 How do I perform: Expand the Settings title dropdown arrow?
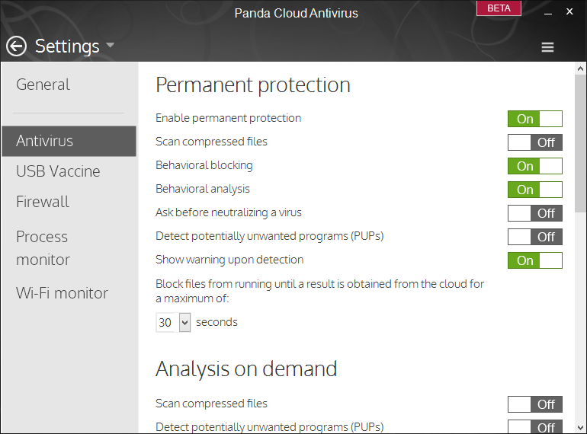click(x=110, y=45)
